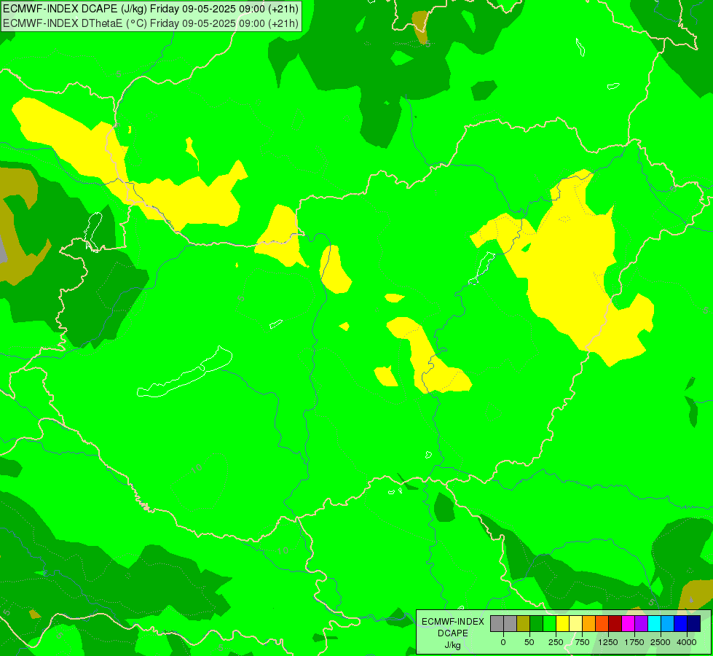
Task: Click the legend value 4000
Action: pos(687,642)
